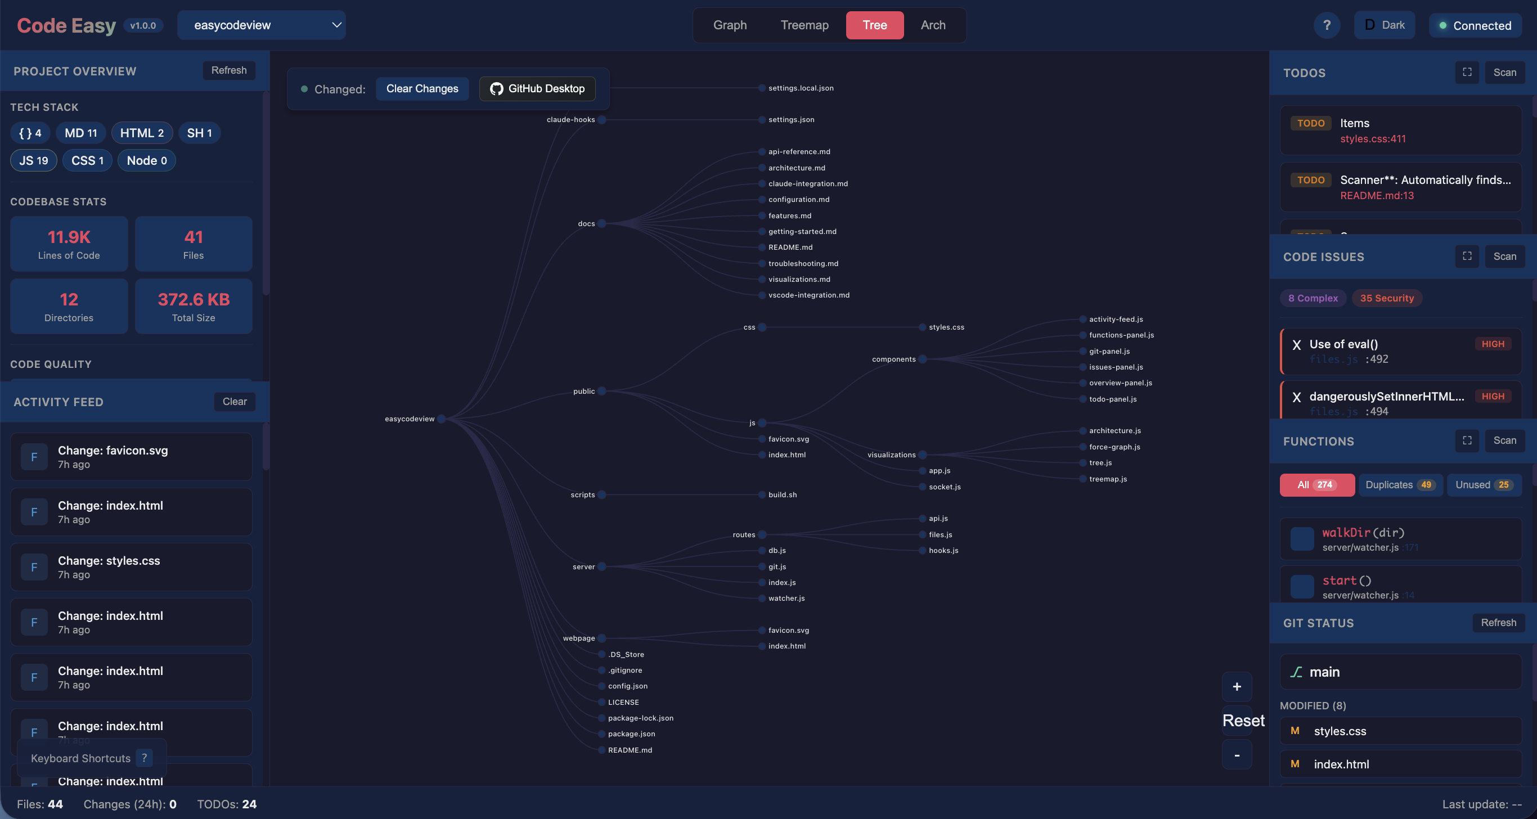Refresh the Project Overview
The image size is (1537, 819).
[228, 70]
